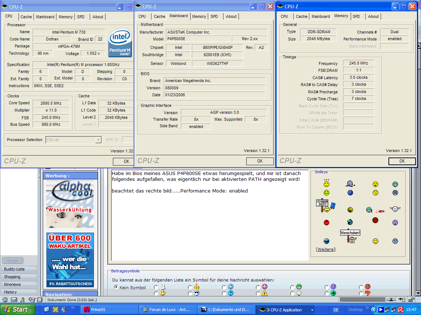Viewport: 421px width, 315px height.
Task: Open the Buddy-Liste sidebar tab
Action: [x=19, y=269]
